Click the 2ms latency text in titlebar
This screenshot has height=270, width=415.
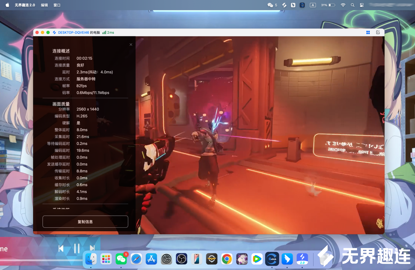click(111, 32)
